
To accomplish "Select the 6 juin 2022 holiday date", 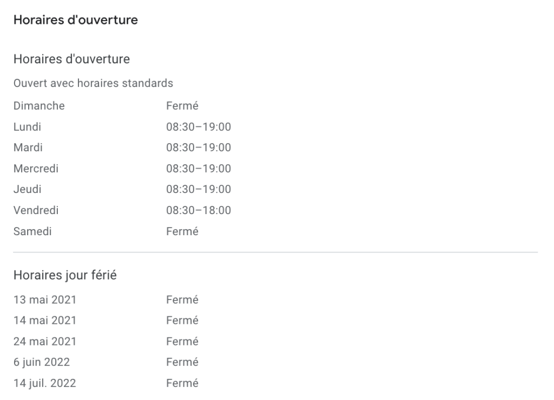I will (42, 362).
